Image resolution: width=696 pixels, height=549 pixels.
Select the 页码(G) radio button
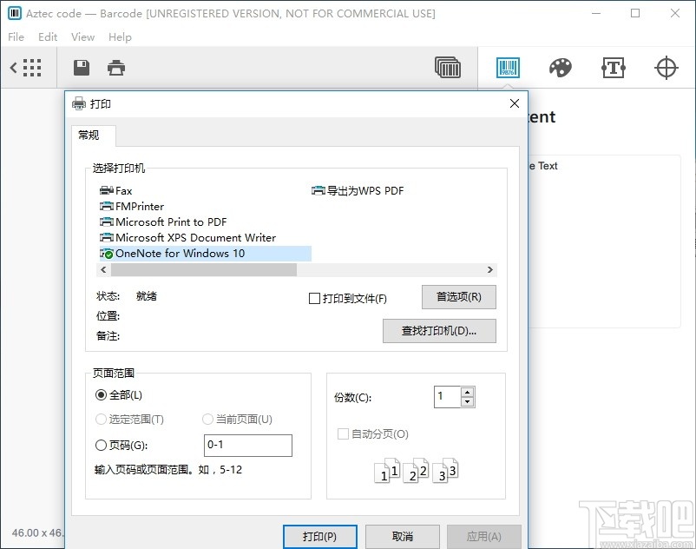point(101,445)
